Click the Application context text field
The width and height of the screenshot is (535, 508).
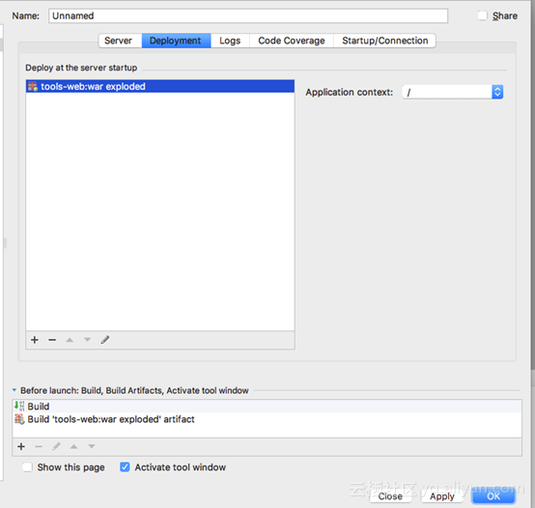447,92
